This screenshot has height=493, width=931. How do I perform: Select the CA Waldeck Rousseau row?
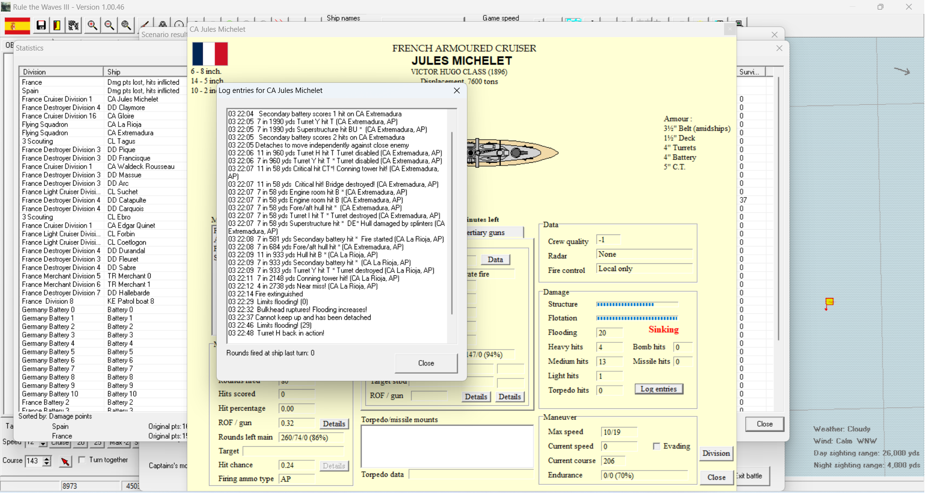click(103, 167)
